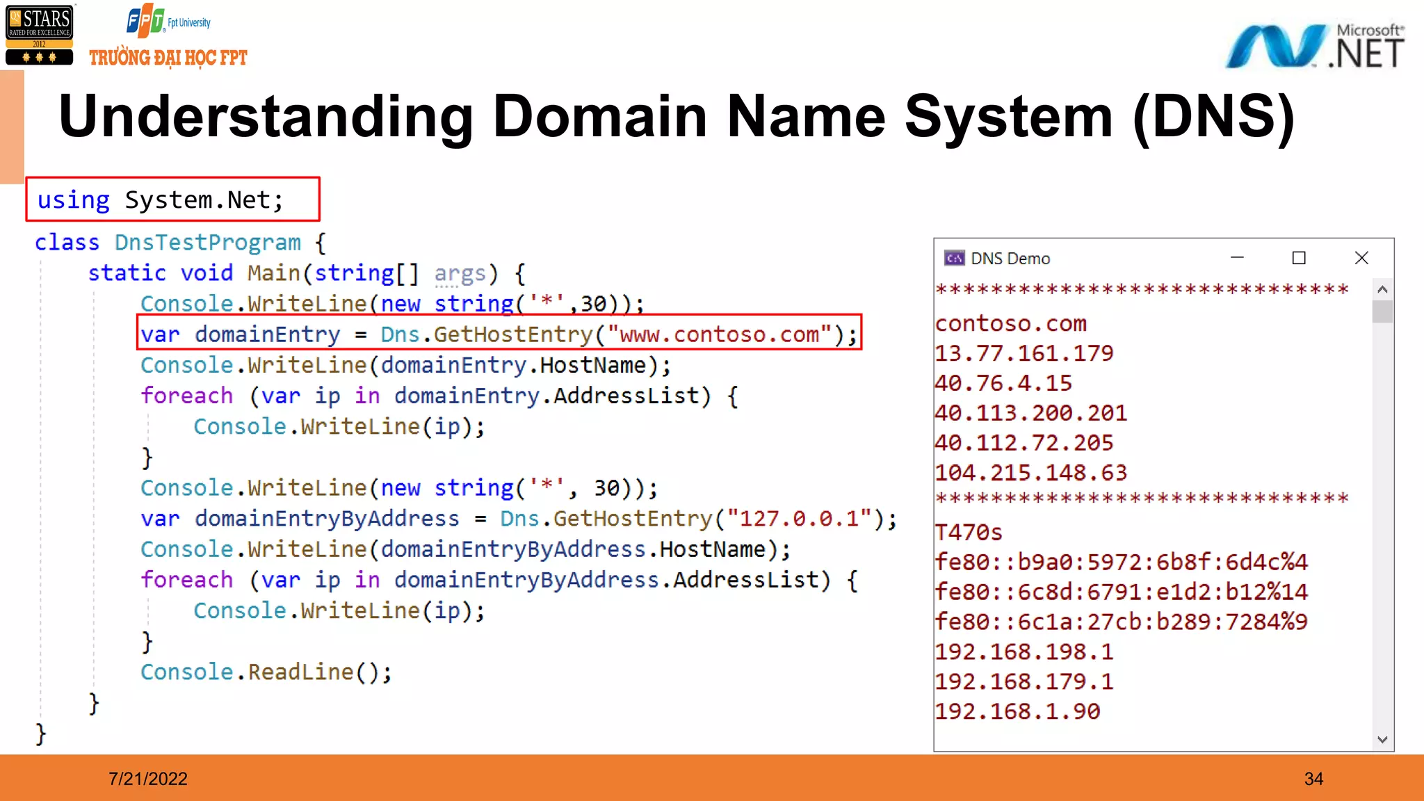Click the console scrollbar up arrow
The height and width of the screenshot is (801, 1424).
[x=1382, y=289]
